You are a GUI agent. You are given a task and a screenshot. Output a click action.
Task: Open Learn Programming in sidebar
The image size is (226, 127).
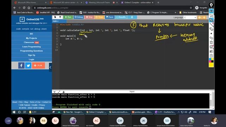31,47
